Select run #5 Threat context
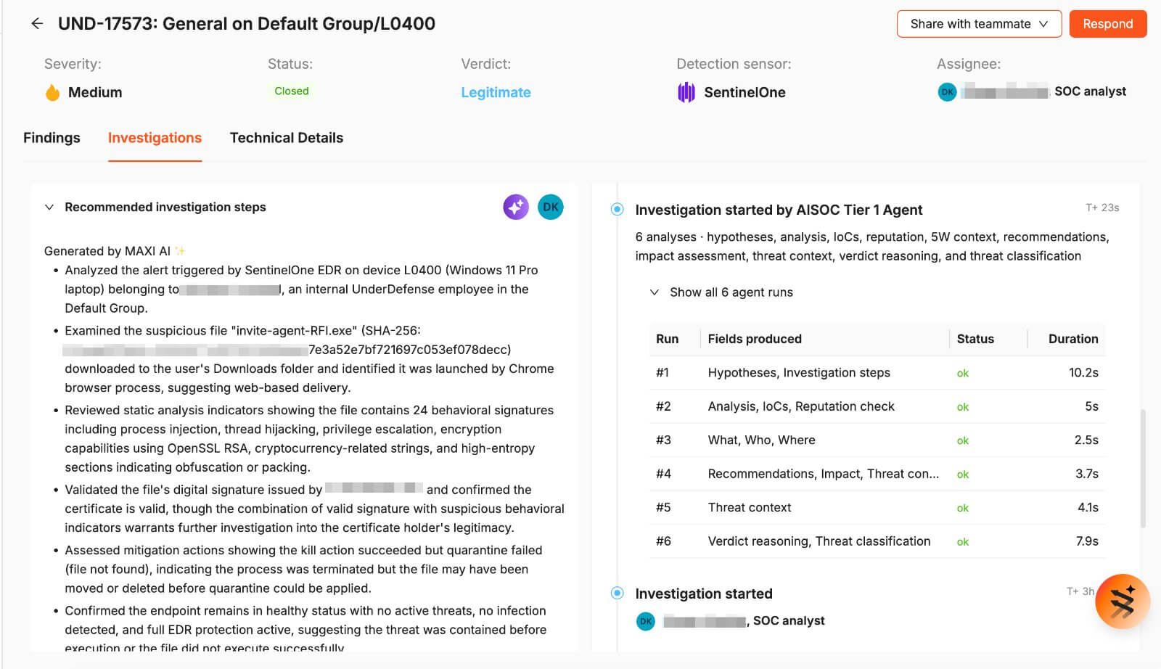The height and width of the screenshot is (669, 1161). pos(877,508)
